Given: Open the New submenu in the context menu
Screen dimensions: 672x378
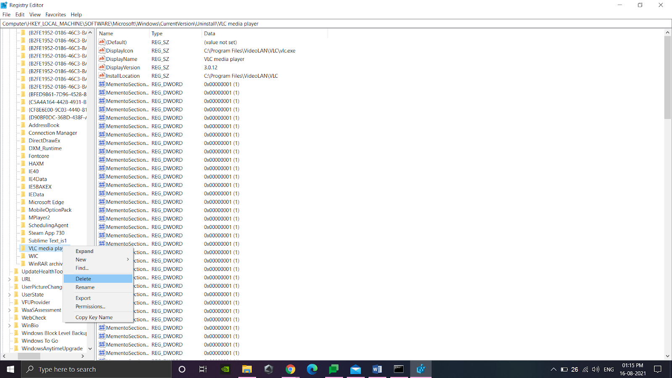Looking at the screenshot, I should 81,259.
